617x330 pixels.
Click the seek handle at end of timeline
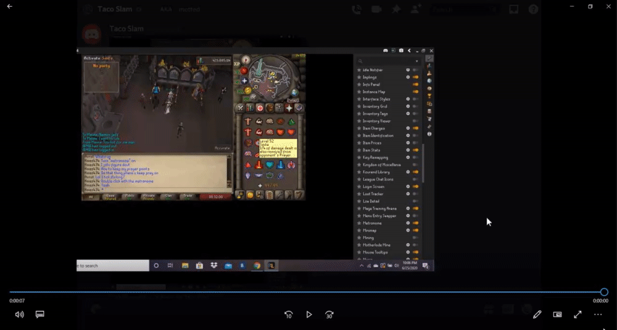point(604,292)
